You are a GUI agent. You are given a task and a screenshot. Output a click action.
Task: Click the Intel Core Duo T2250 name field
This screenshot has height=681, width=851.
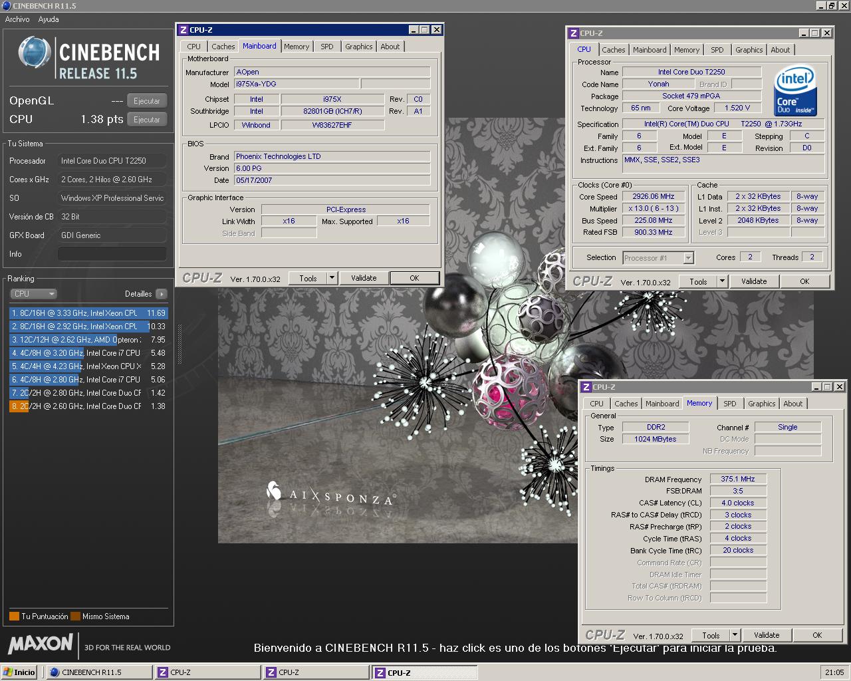point(691,72)
